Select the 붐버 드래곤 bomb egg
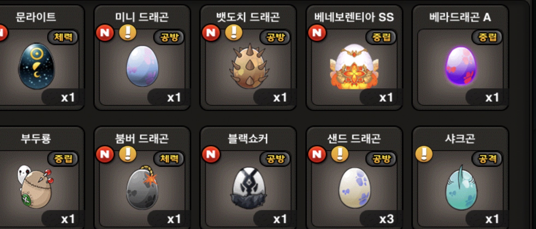 (142, 188)
